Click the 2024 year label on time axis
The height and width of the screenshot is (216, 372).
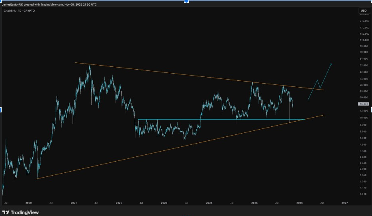209,203
